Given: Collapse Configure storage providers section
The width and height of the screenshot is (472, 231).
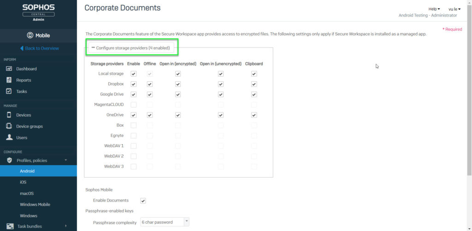Looking at the screenshot, I should (x=131, y=48).
